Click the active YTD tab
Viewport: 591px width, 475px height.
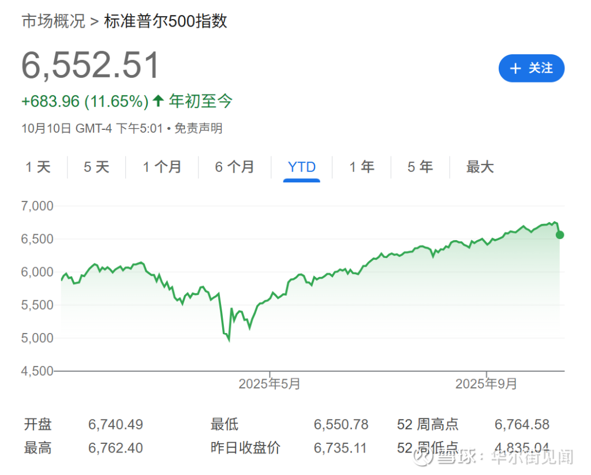[301, 167]
